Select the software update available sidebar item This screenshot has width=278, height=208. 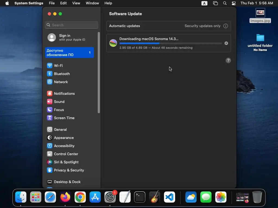point(69,53)
